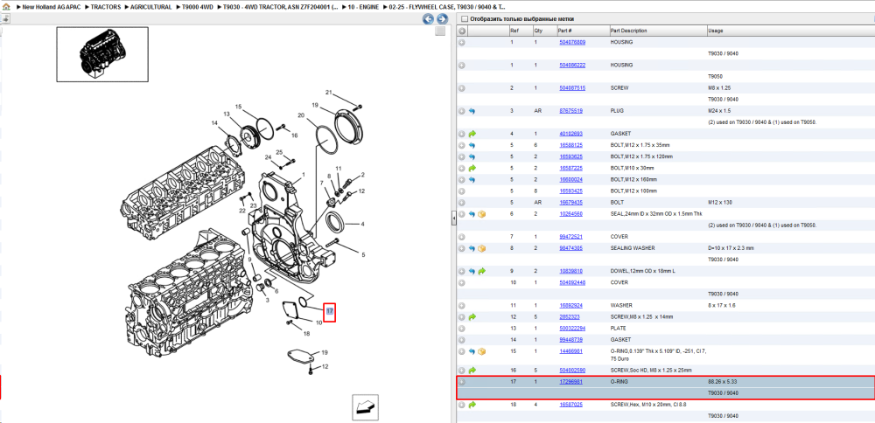Select callout 18 in the diagram
Image resolution: width=875 pixels, height=423 pixels.
coord(306,334)
